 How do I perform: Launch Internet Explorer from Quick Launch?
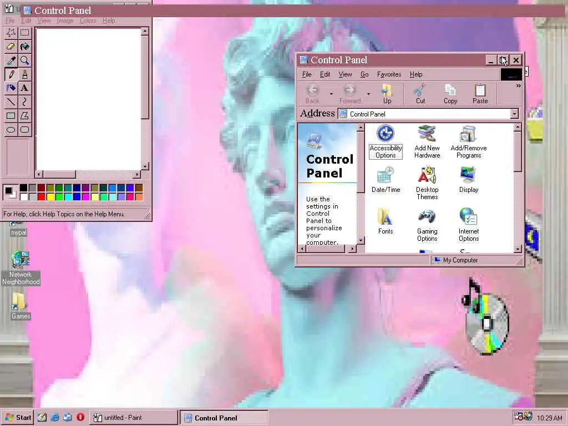[55, 417]
